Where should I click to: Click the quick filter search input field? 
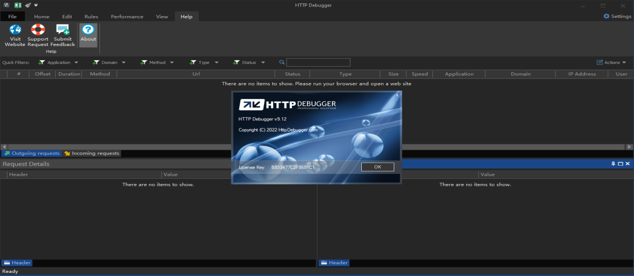pyautogui.click(x=318, y=62)
